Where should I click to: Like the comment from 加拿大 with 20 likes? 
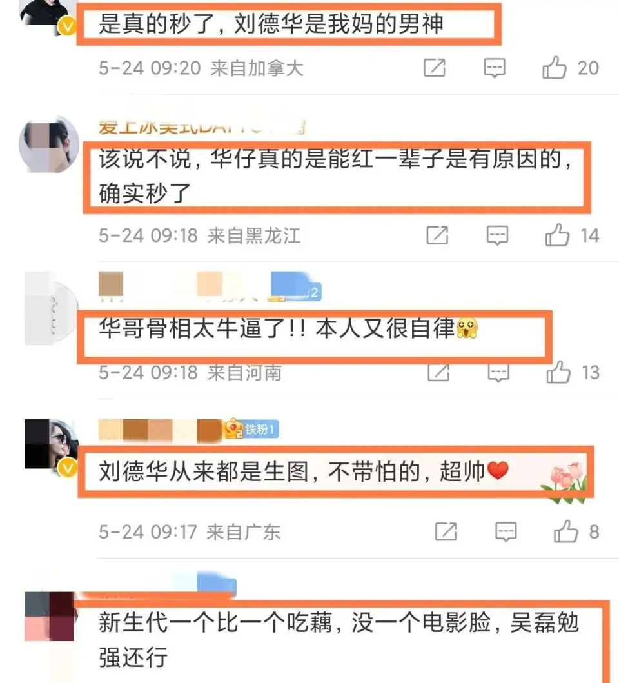555,68
